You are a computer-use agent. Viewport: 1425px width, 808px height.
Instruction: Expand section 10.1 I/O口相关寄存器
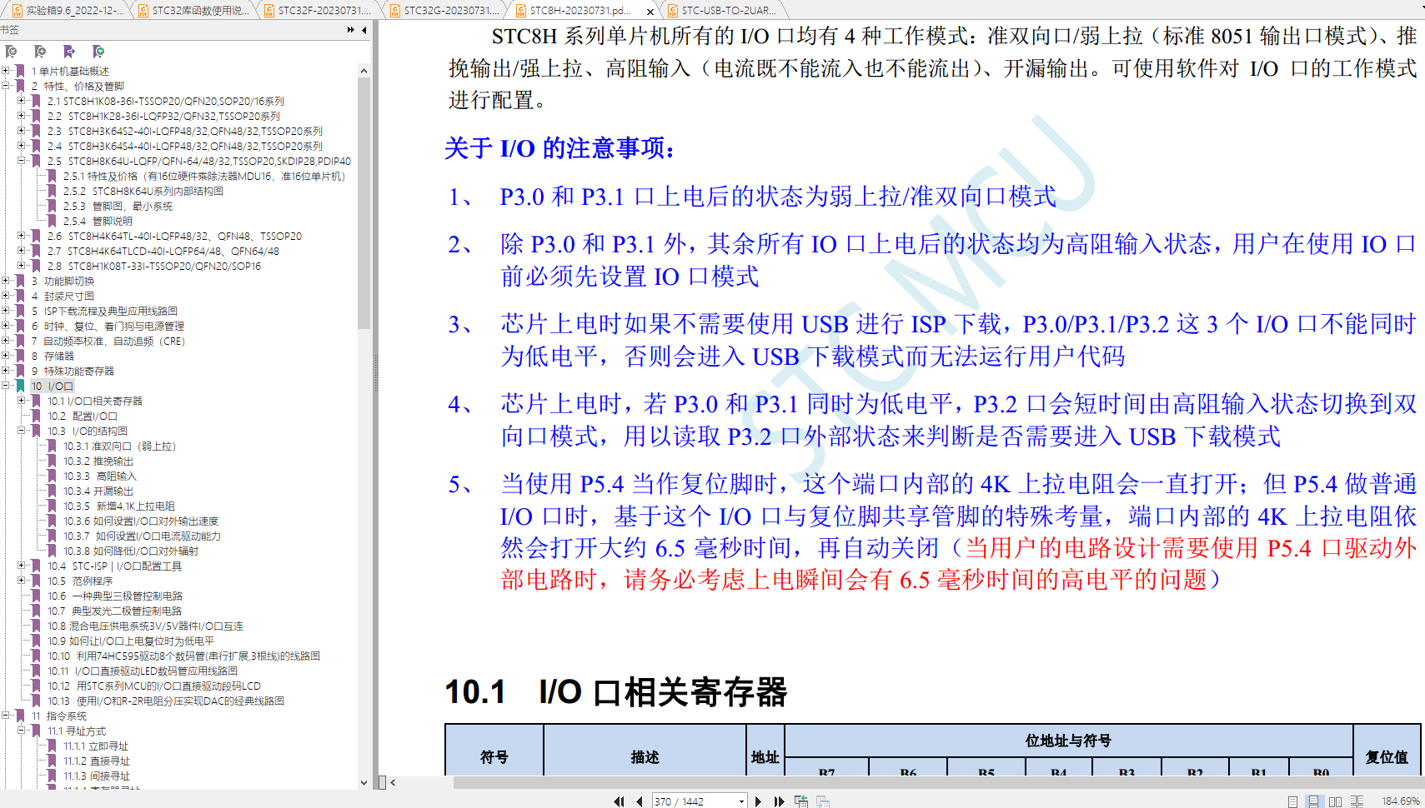(x=23, y=401)
